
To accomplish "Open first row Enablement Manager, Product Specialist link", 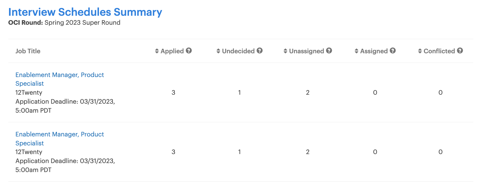I will click(60, 79).
